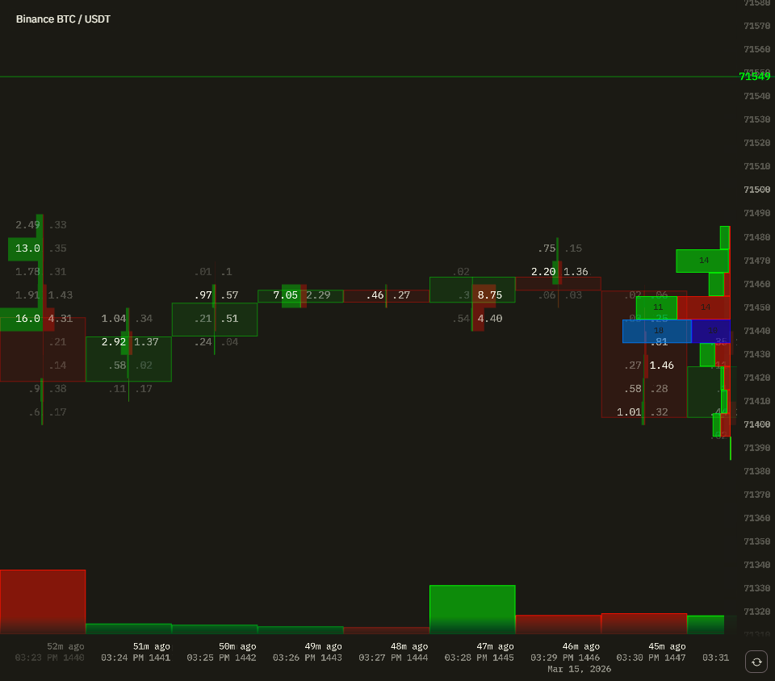Select the 71340 price axis label
775x681 pixels.
pyautogui.click(x=756, y=565)
